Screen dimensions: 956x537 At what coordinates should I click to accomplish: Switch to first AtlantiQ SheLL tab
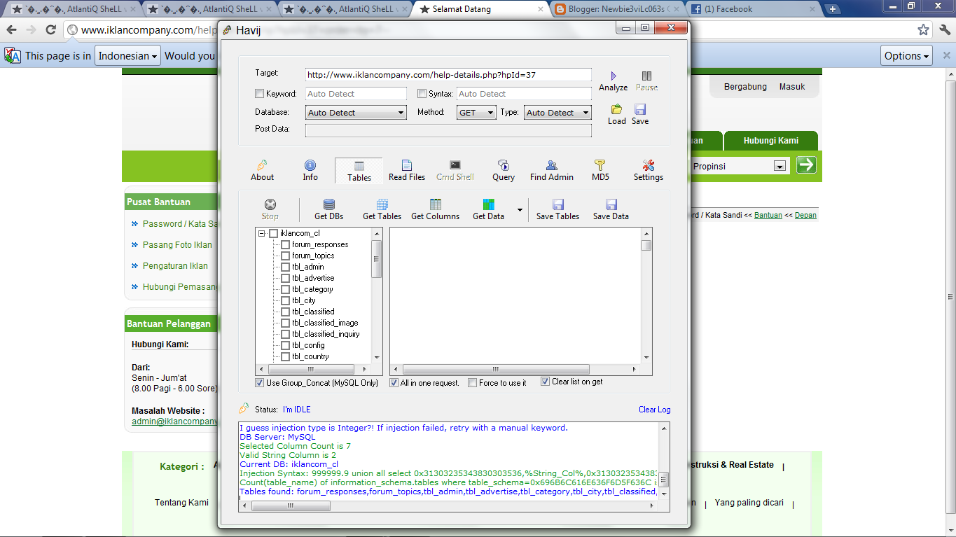coord(72,9)
